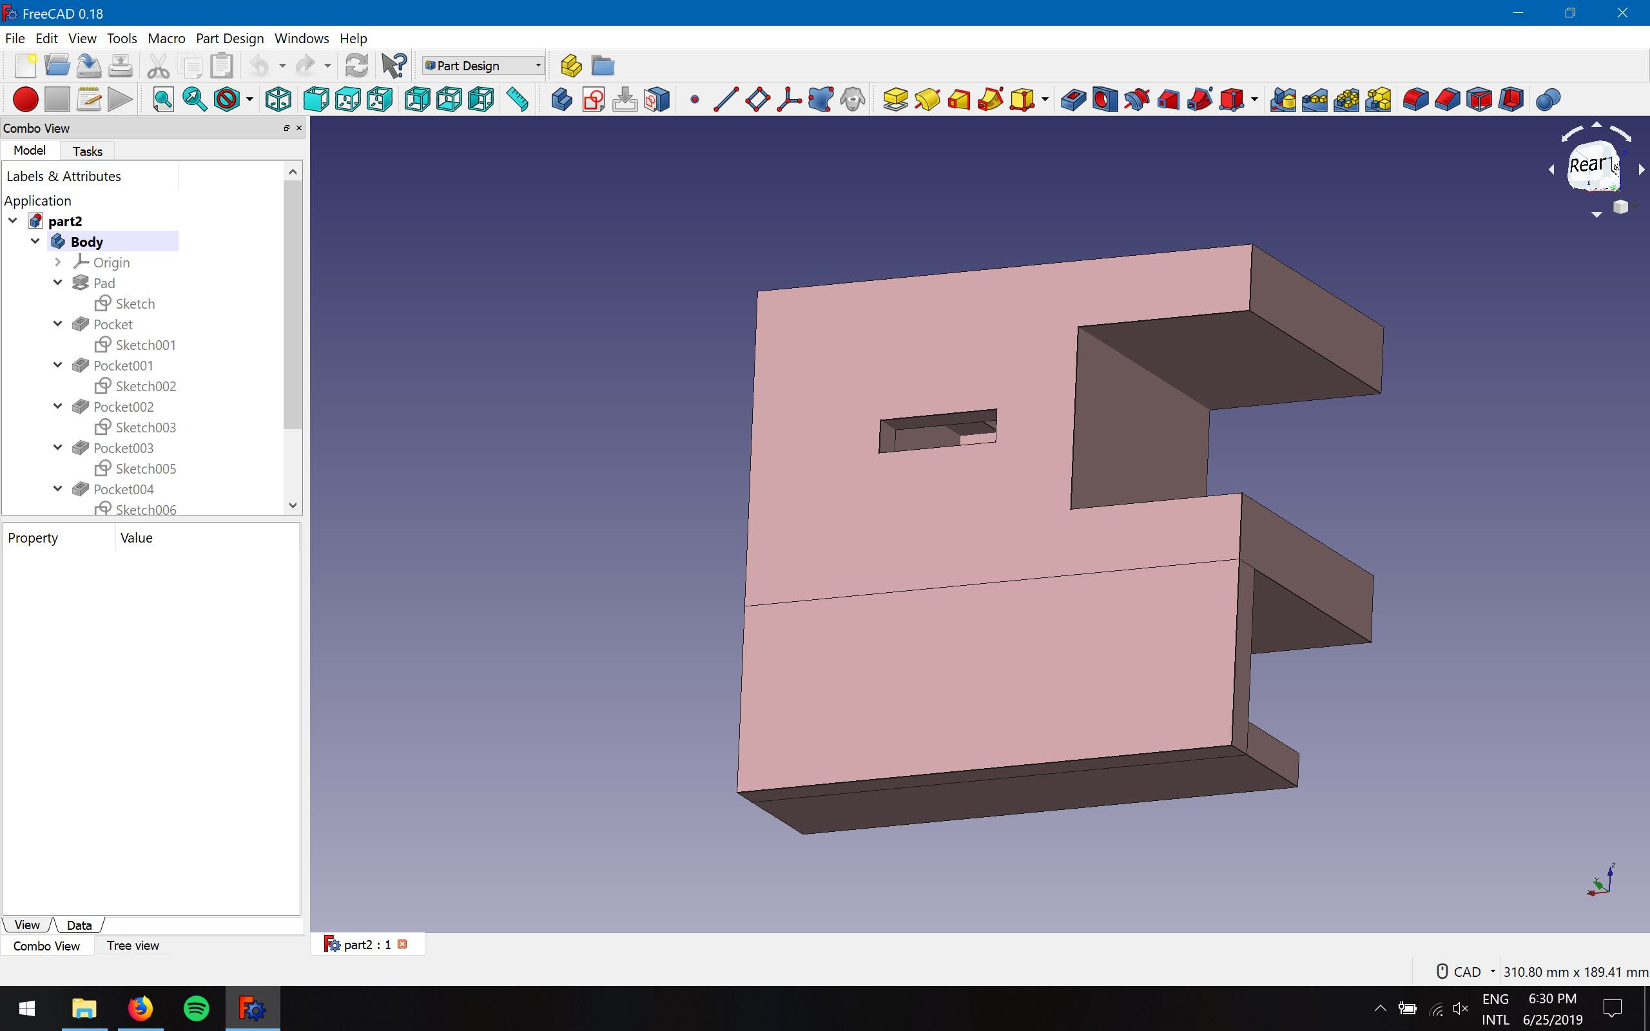Collapse the Pocket001 tree node
1650x1031 pixels.
tap(58, 365)
